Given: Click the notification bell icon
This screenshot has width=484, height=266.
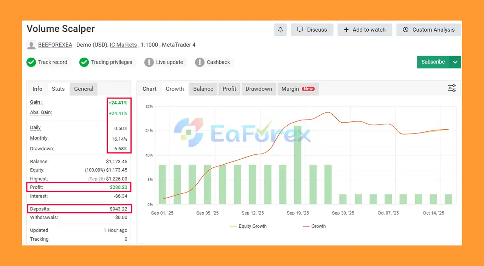Looking at the screenshot, I should 280,30.
